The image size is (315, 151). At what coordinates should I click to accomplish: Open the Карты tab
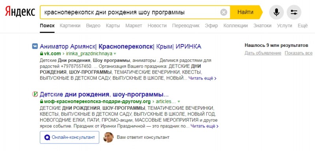click(113, 26)
